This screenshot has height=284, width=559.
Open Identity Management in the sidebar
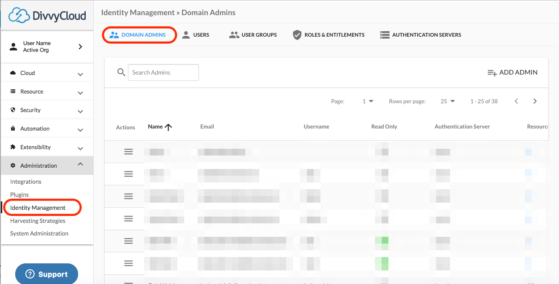[x=38, y=208]
